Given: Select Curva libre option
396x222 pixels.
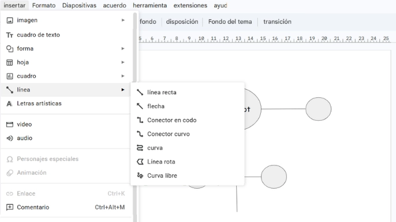Looking at the screenshot, I should click(188, 175).
